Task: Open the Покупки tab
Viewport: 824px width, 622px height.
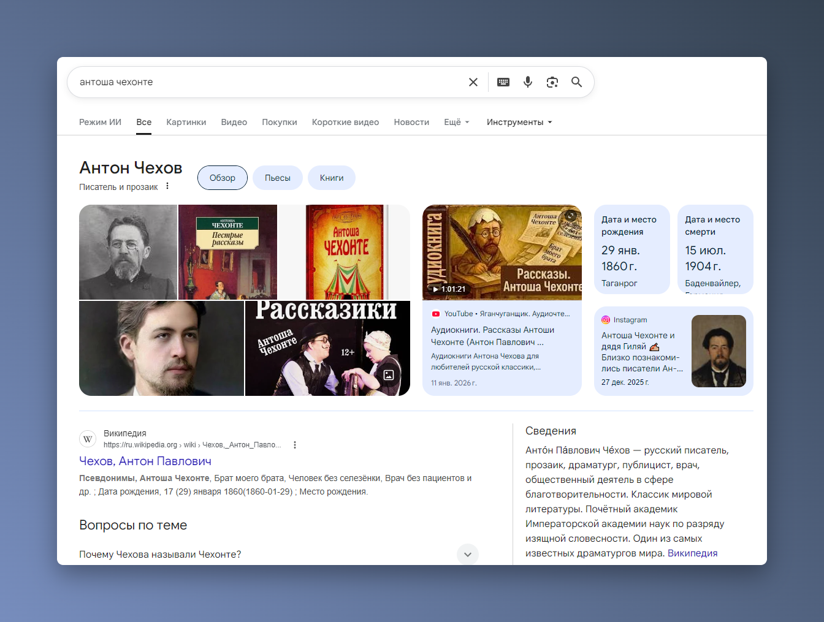Action: [x=280, y=122]
